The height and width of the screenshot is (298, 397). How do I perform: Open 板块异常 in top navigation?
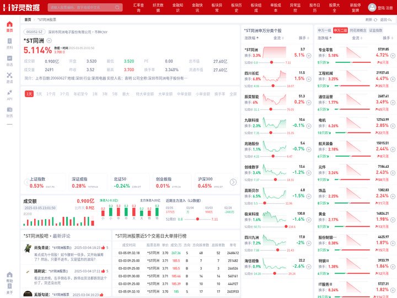tap(217, 8)
